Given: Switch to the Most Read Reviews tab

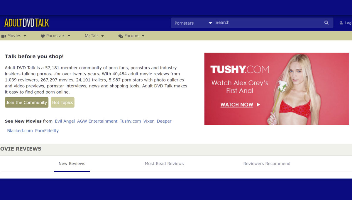Looking at the screenshot, I should 164,164.
